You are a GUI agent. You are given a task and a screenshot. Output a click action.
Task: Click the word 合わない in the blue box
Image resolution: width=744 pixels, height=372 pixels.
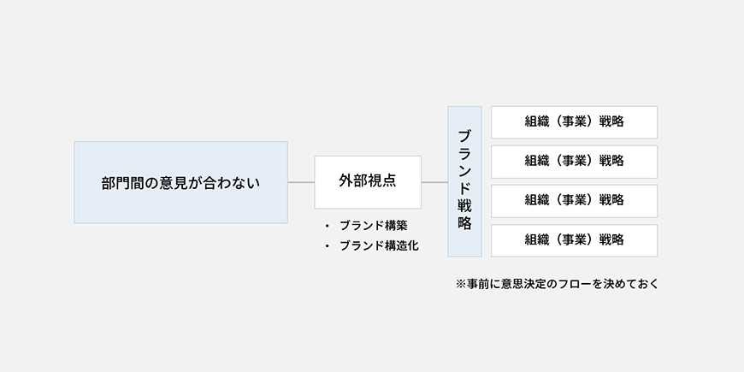tap(232, 183)
